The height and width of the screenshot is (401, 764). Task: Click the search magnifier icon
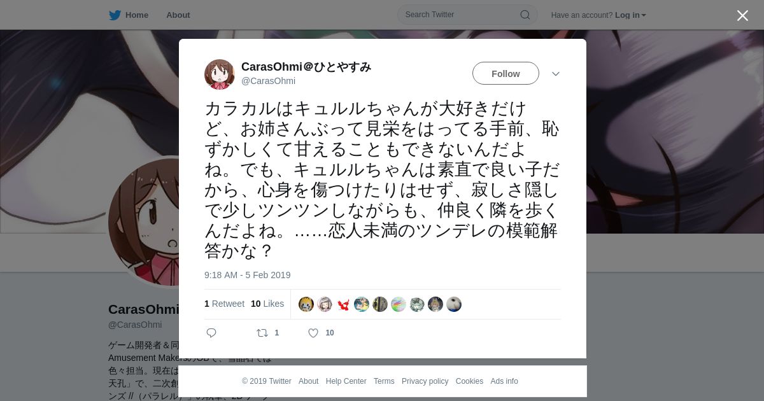click(525, 15)
